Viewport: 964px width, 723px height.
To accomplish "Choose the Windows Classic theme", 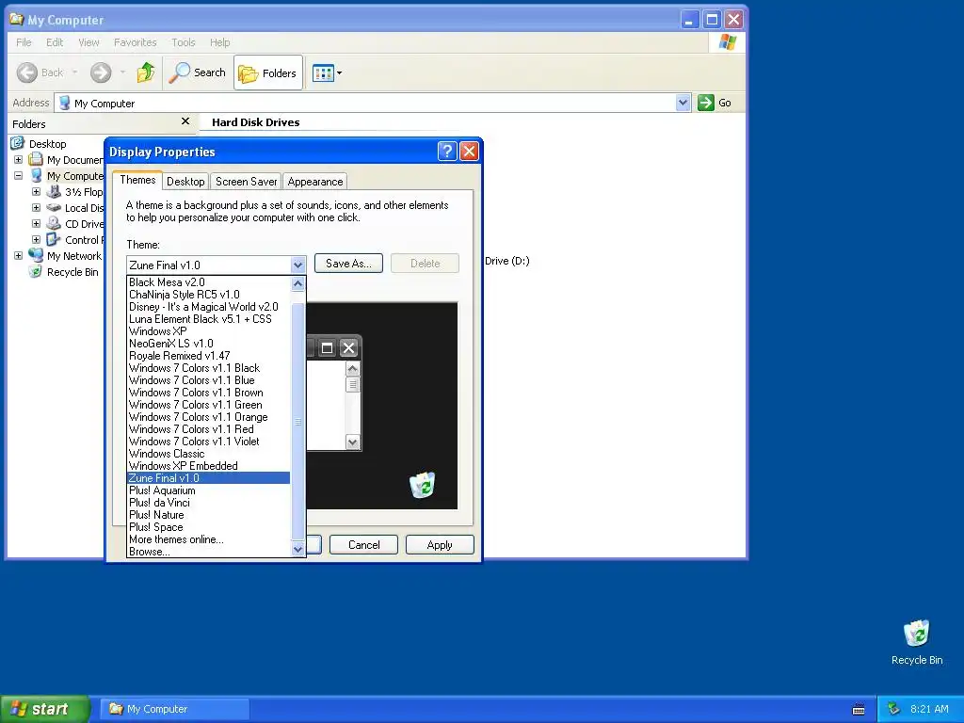I will coord(208,454).
